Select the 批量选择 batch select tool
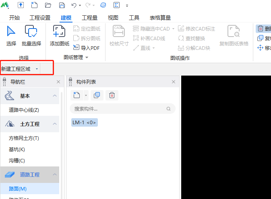 pyautogui.click(x=31, y=31)
